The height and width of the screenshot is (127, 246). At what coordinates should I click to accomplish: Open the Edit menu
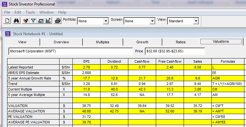tap(18, 12)
